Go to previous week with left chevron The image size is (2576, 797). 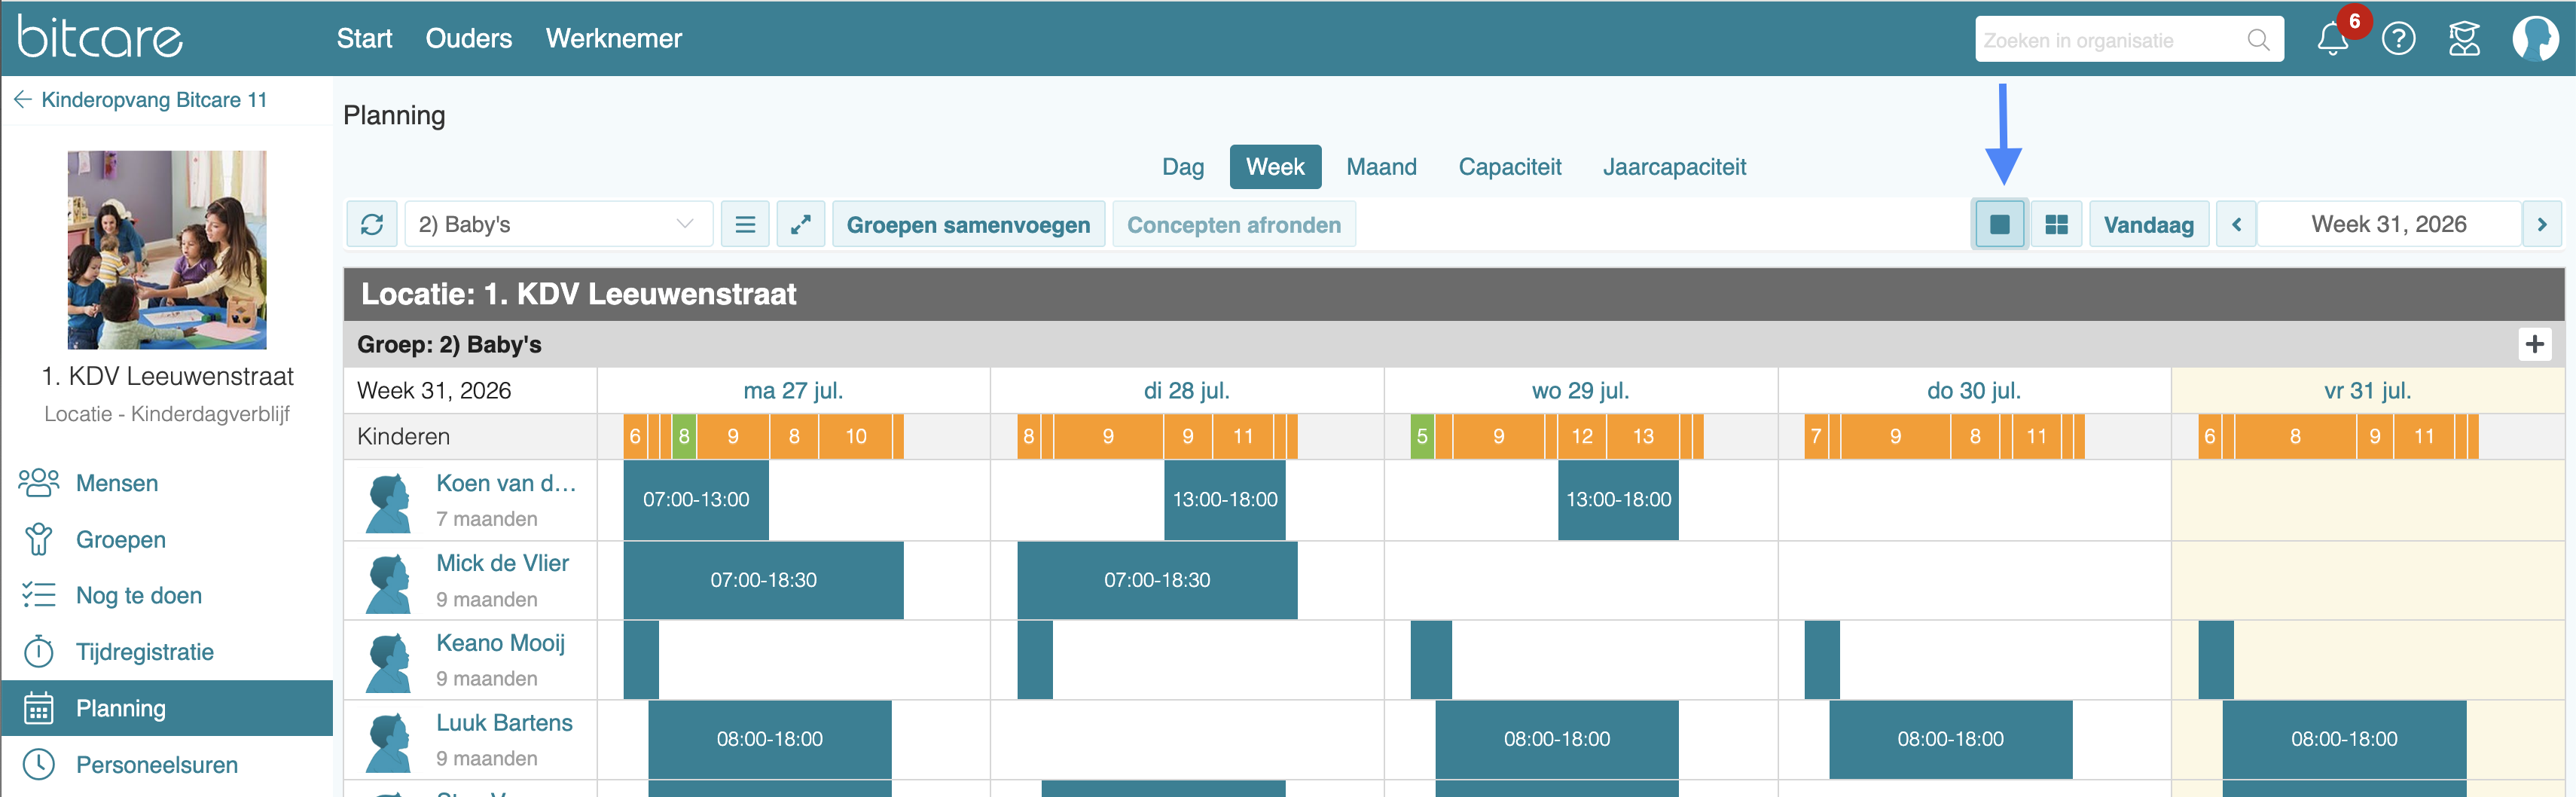coord(2237,224)
